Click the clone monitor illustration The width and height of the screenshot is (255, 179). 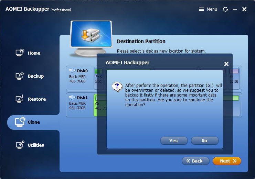click(91, 38)
